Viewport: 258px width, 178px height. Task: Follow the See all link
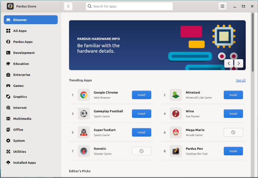(x=240, y=80)
